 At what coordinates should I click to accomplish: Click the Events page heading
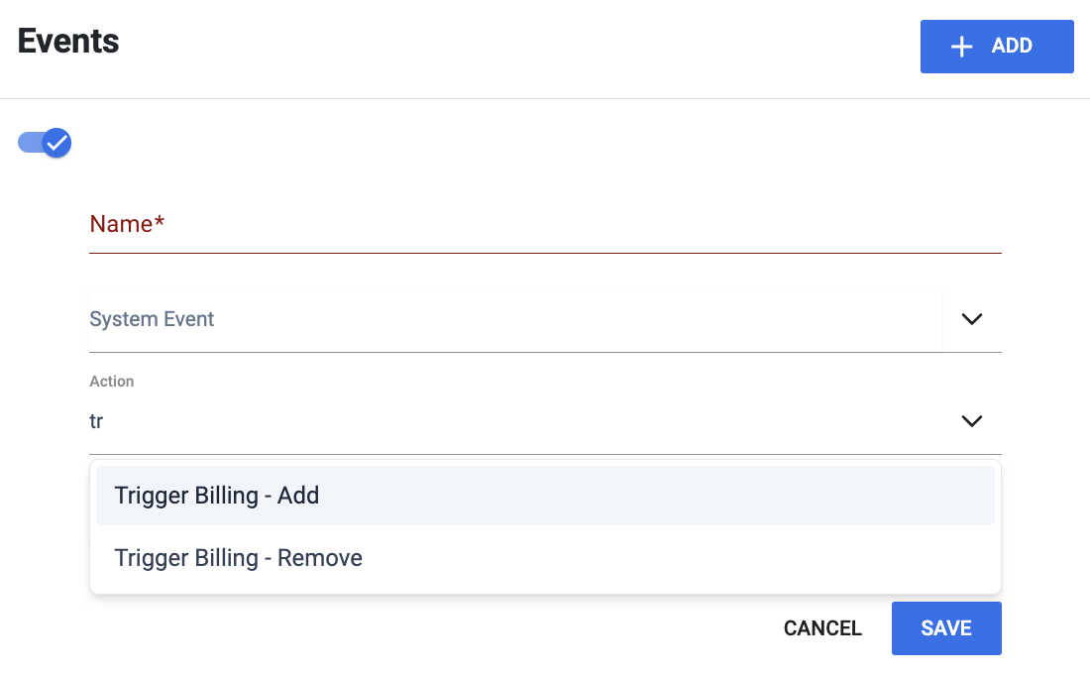click(68, 41)
